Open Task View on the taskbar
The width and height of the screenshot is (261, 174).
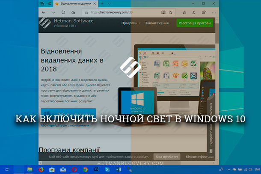(7, 169)
